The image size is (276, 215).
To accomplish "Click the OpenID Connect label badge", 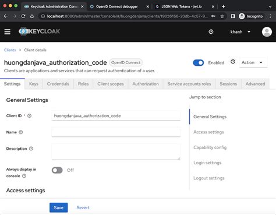I will [x=126, y=62].
